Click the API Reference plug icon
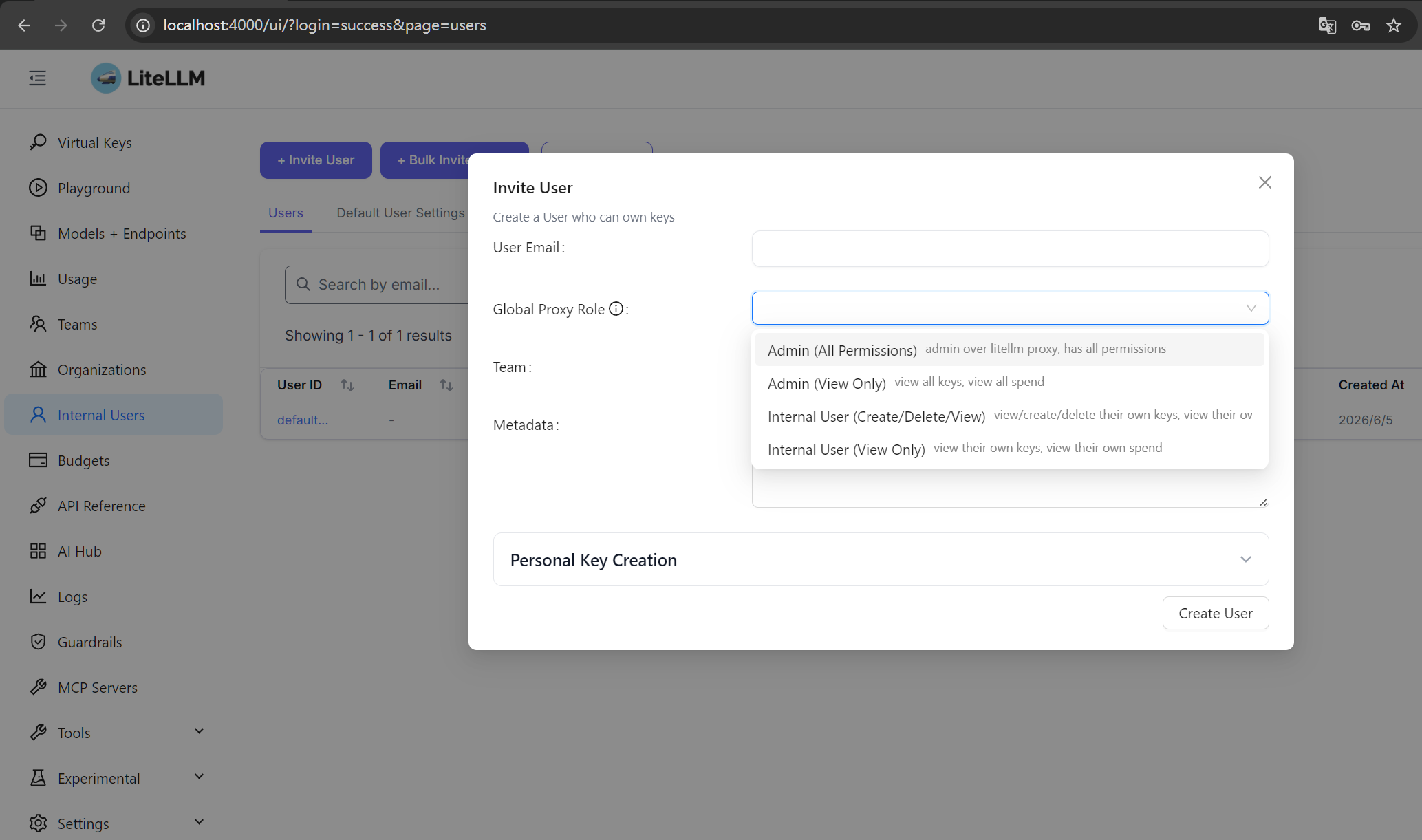Viewport: 1422px width, 840px height. (x=39, y=506)
